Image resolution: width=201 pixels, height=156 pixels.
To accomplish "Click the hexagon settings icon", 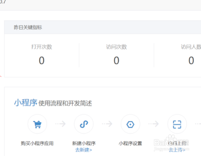I will [x=130, y=124].
